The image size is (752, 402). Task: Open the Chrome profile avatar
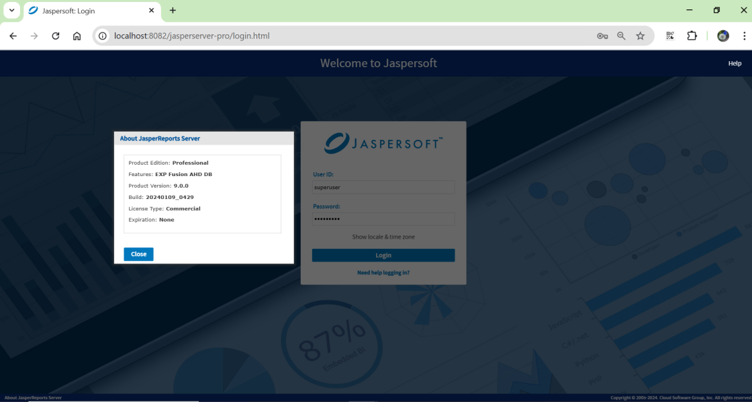pyautogui.click(x=723, y=36)
